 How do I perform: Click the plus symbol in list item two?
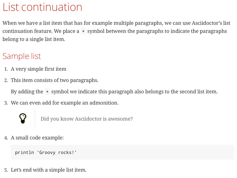pyautogui.click(x=47, y=92)
